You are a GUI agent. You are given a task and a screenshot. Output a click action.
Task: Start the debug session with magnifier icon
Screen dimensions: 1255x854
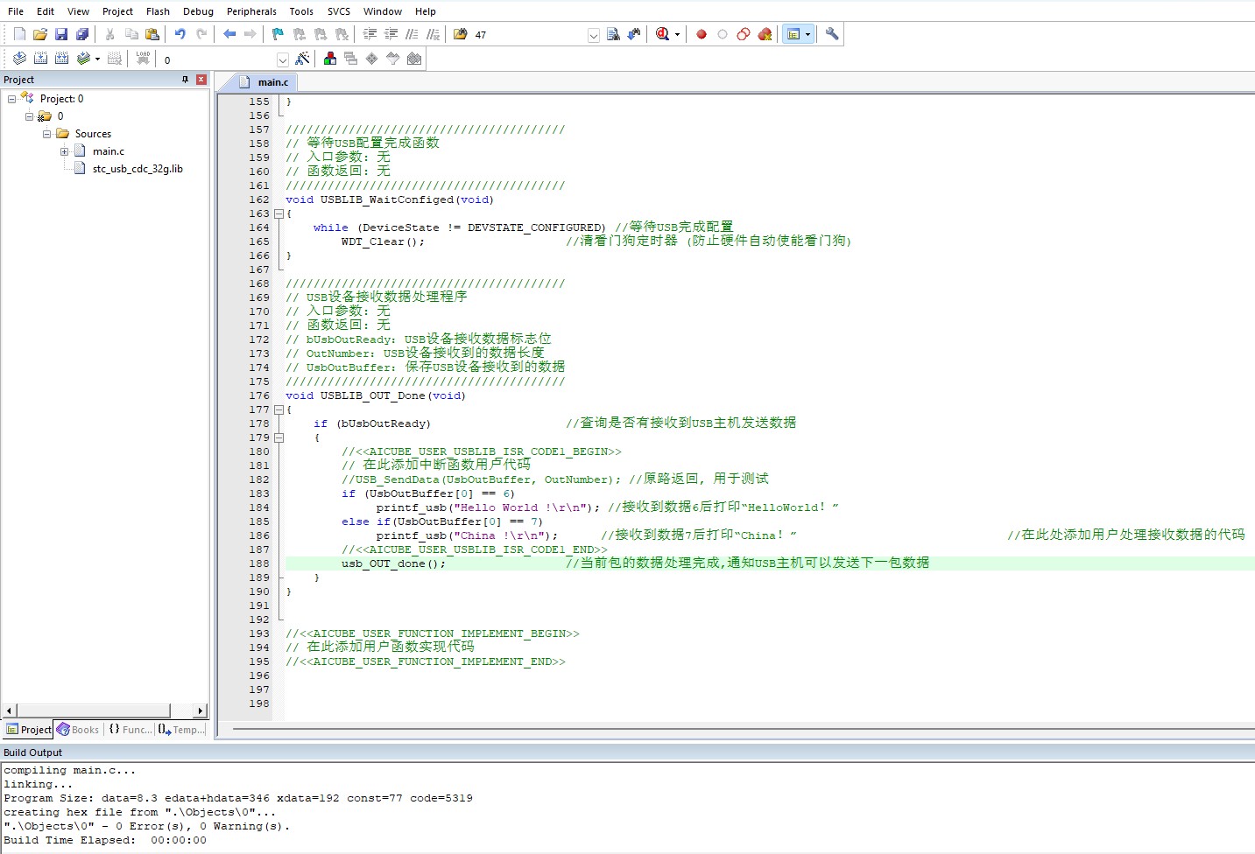coord(663,34)
